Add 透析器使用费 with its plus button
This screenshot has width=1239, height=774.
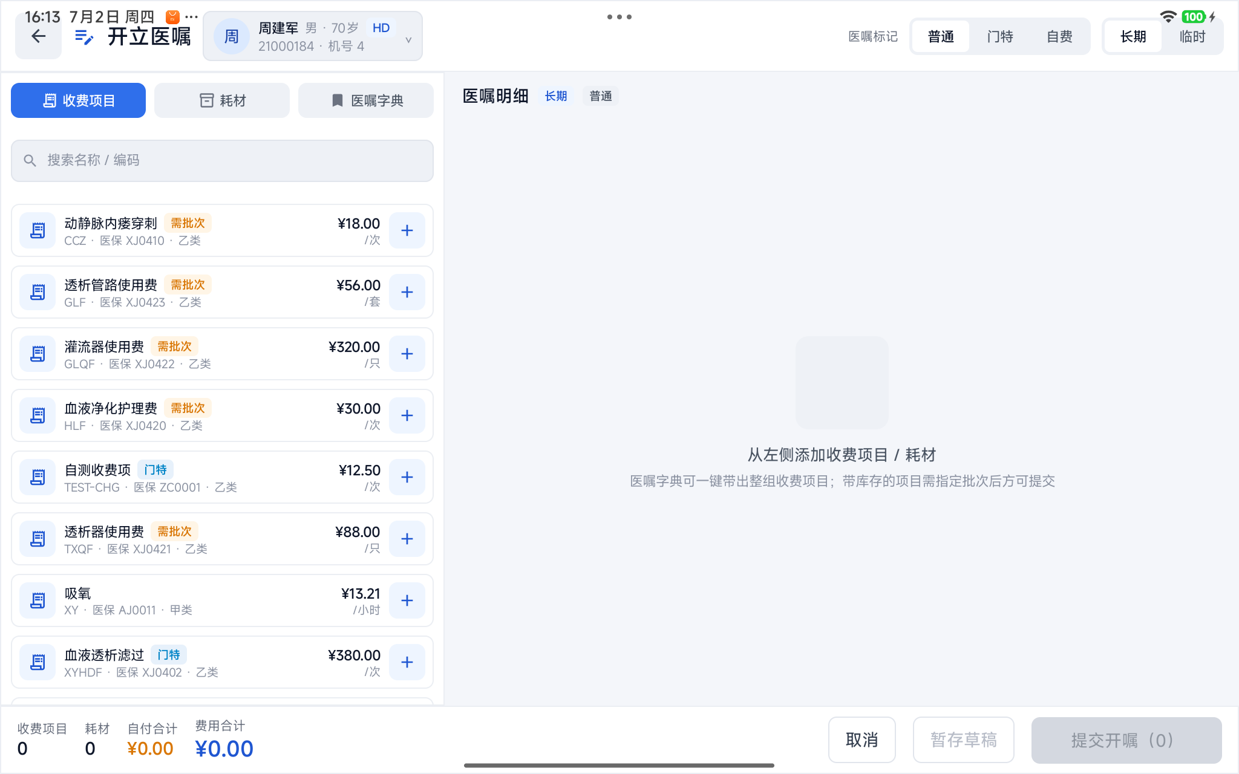click(x=407, y=539)
